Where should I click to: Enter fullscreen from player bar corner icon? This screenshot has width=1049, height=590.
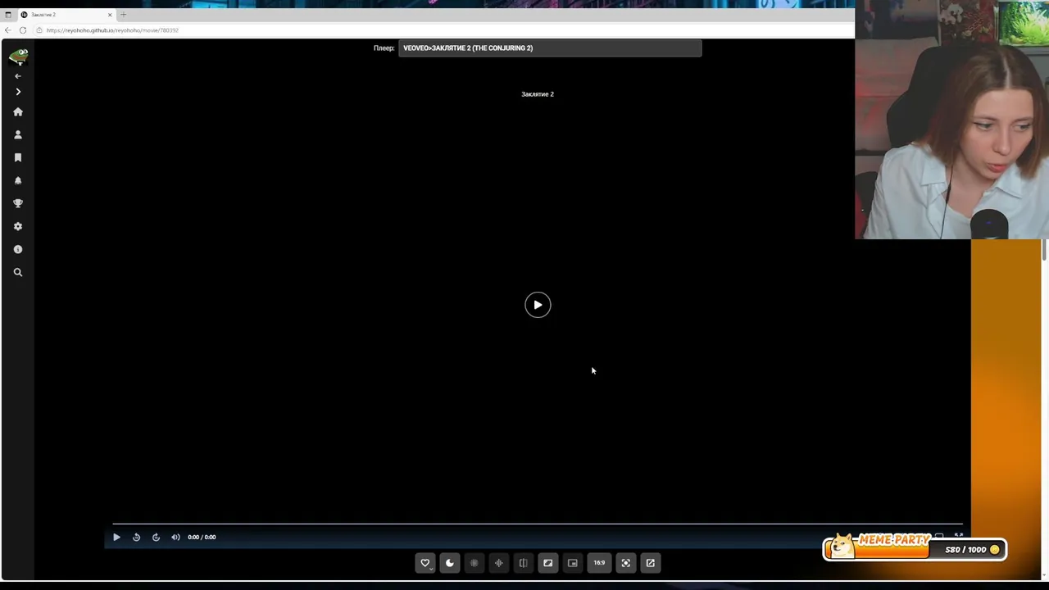click(x=958, y=536)
